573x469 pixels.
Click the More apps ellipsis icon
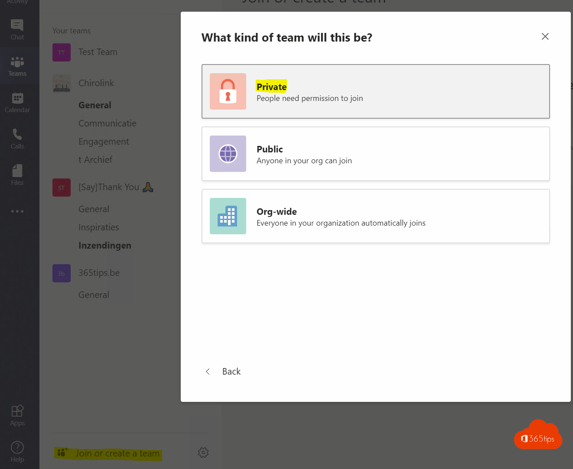(x=17, y=211)
